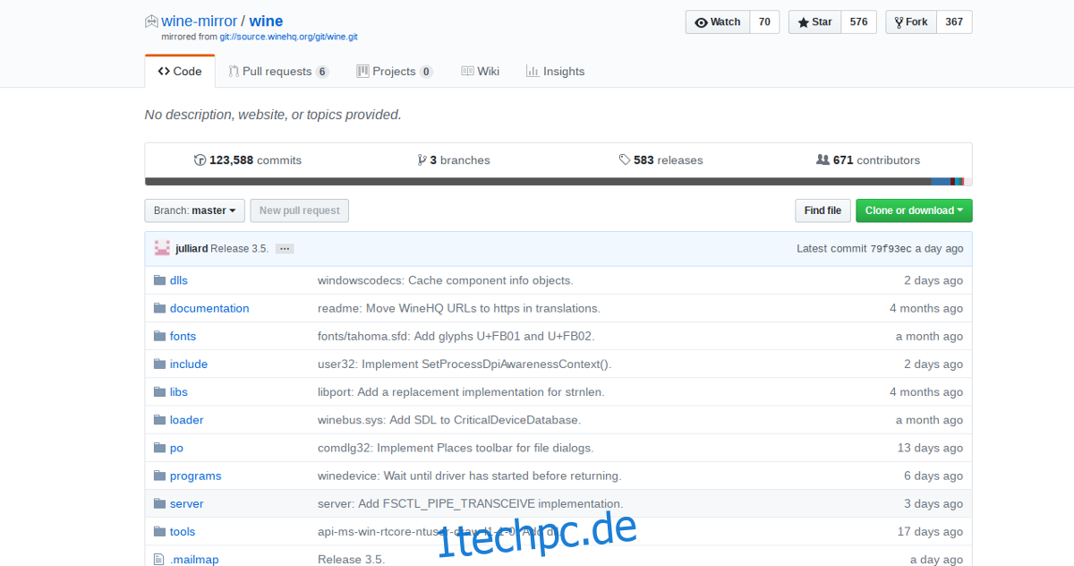Click the contributors people icon
Image resolution: width=1074 pixels, height=566 pixels.
[823, 160]
